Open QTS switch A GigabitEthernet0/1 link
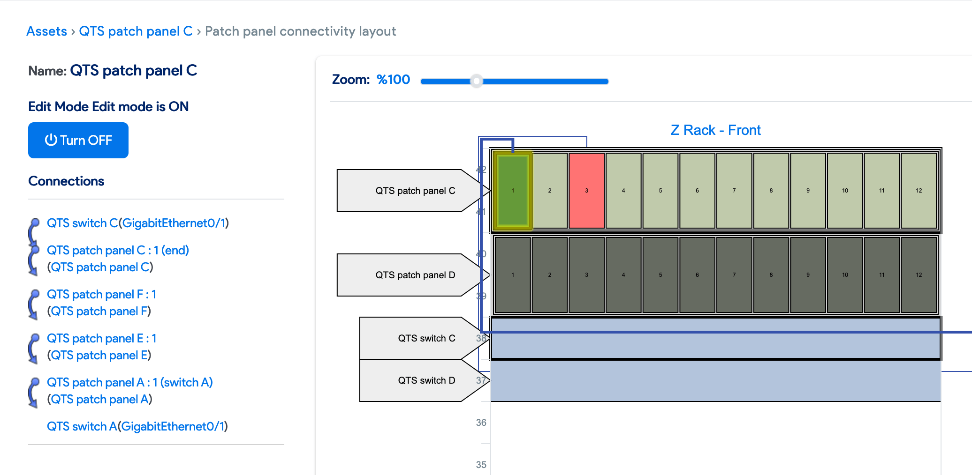The height and width of the screenshot is (475, 972). (137, 426)
